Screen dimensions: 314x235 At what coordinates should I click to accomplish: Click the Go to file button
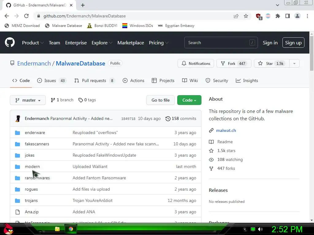160,100
